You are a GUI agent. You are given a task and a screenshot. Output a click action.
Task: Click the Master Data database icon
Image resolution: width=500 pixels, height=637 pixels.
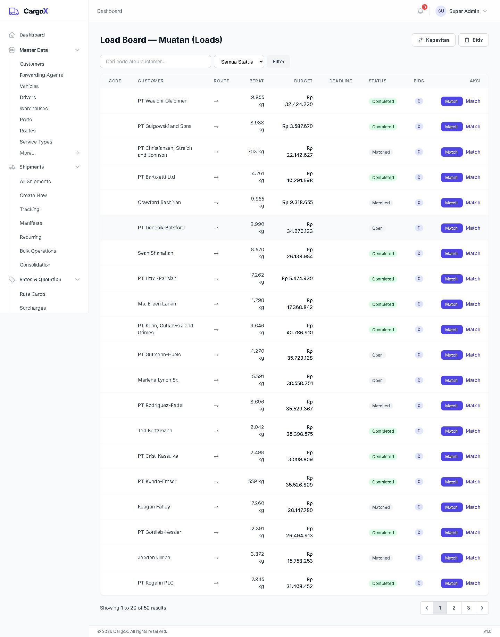click(x=12, y=50)
